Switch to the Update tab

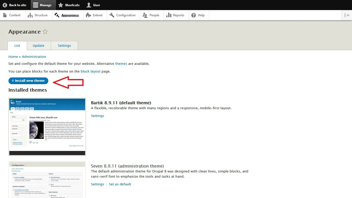click(38, 45)
